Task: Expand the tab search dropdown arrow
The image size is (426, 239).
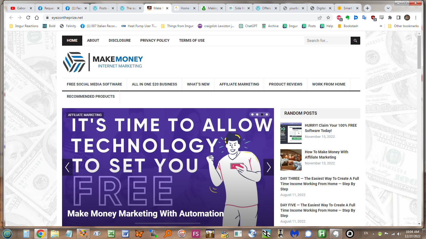Action: click(x=388, y=8)
